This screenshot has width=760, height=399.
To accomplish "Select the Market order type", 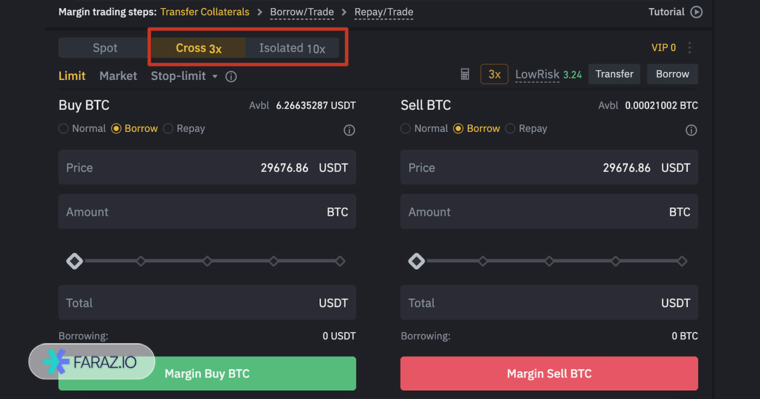I will pyautogui.click(x=118, y=76).
